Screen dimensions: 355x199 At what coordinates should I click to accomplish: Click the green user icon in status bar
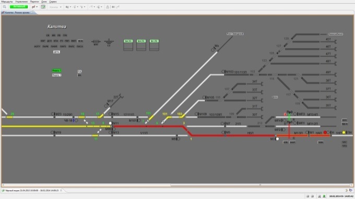(324, 196)
